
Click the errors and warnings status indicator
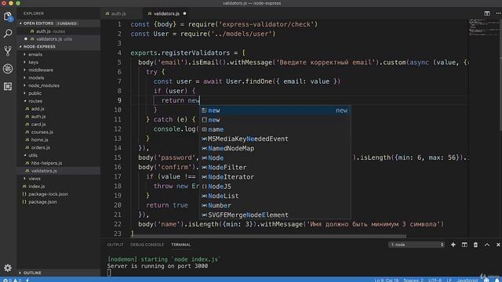pyautogui.click(x=12, y=280)
